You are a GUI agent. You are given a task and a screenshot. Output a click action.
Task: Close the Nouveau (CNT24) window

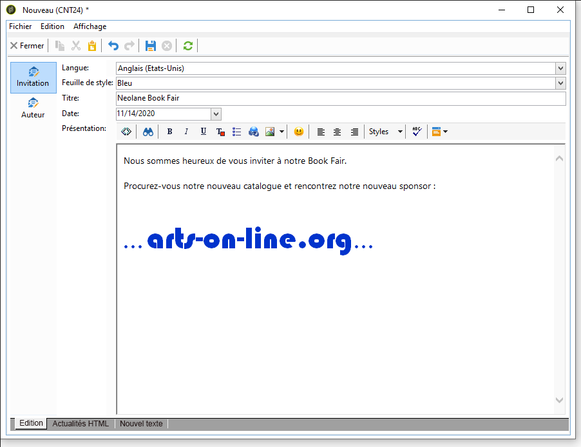pos(560,10)
